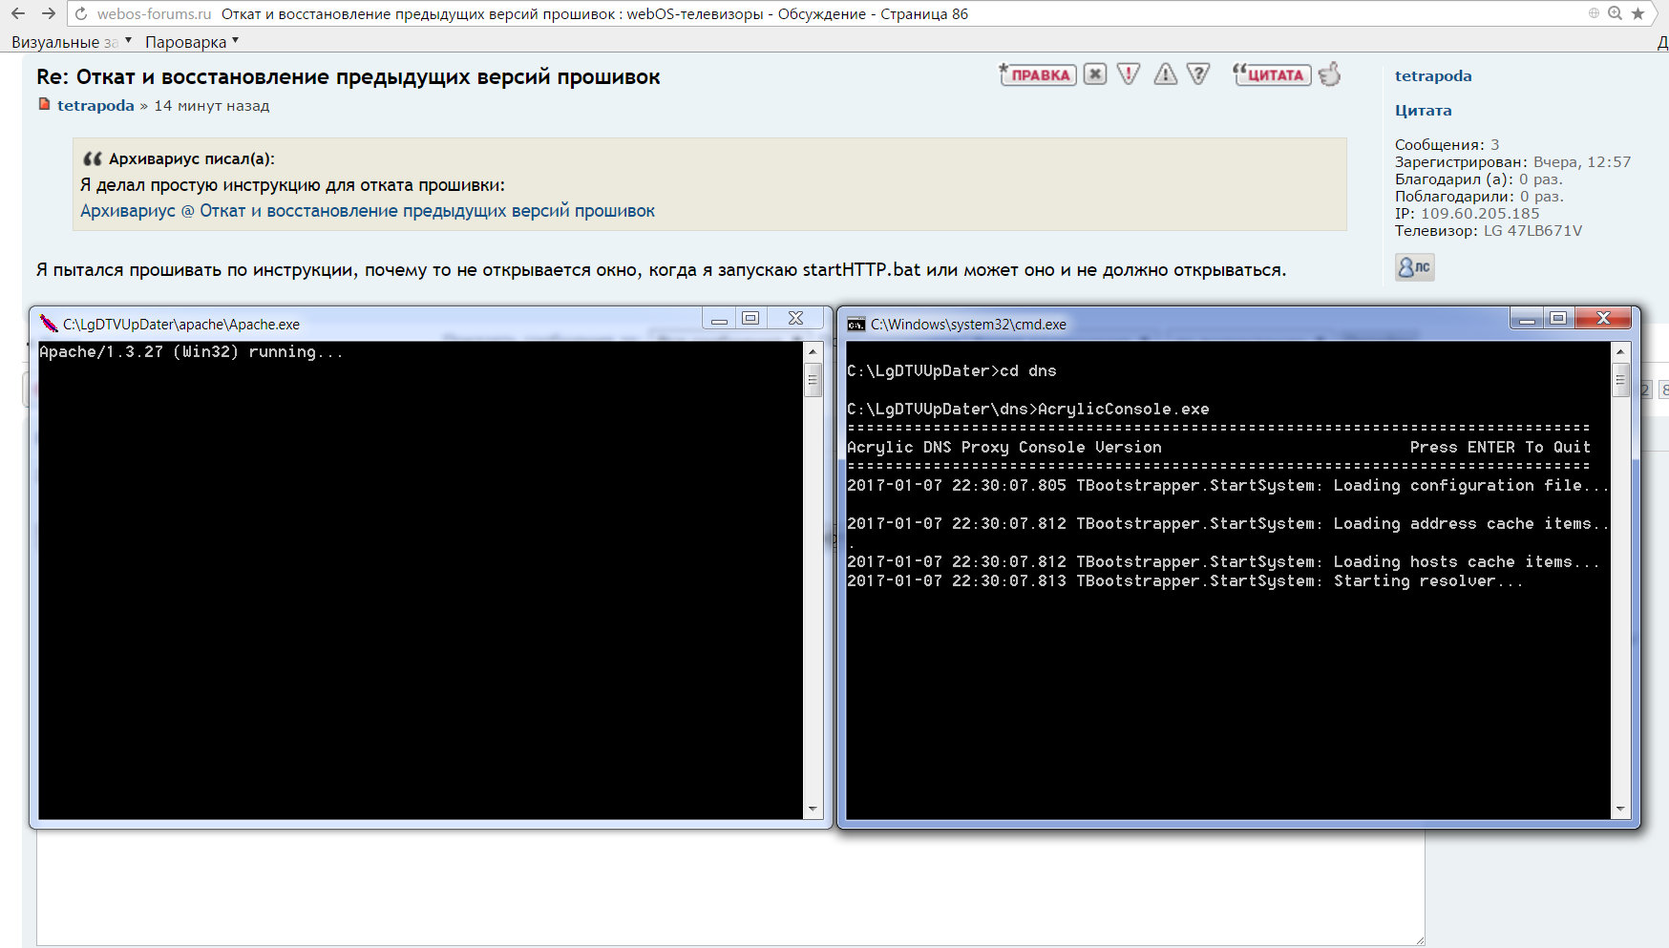1669x948 pixels.
Task: Click the delete post X icon
Action: click(1095, 74)
